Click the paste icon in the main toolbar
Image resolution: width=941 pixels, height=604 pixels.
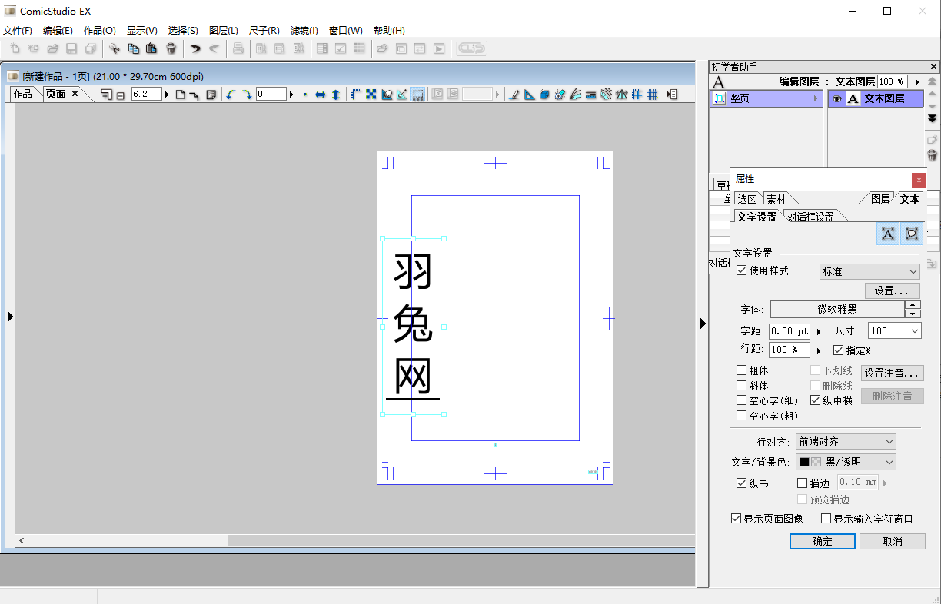151,48
